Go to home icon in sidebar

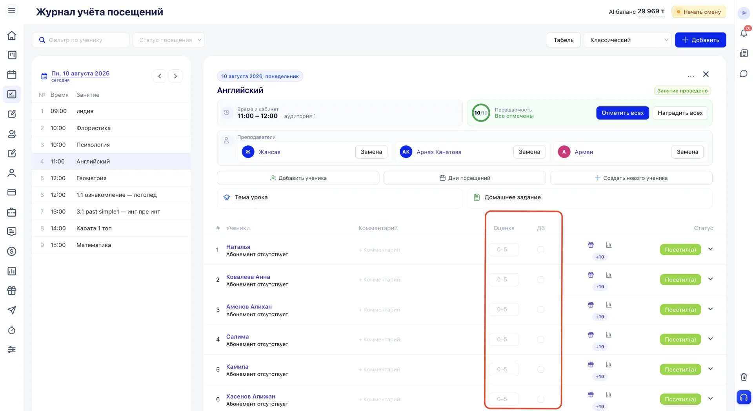(x=12, y=36)
